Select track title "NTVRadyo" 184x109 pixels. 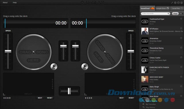154,29
